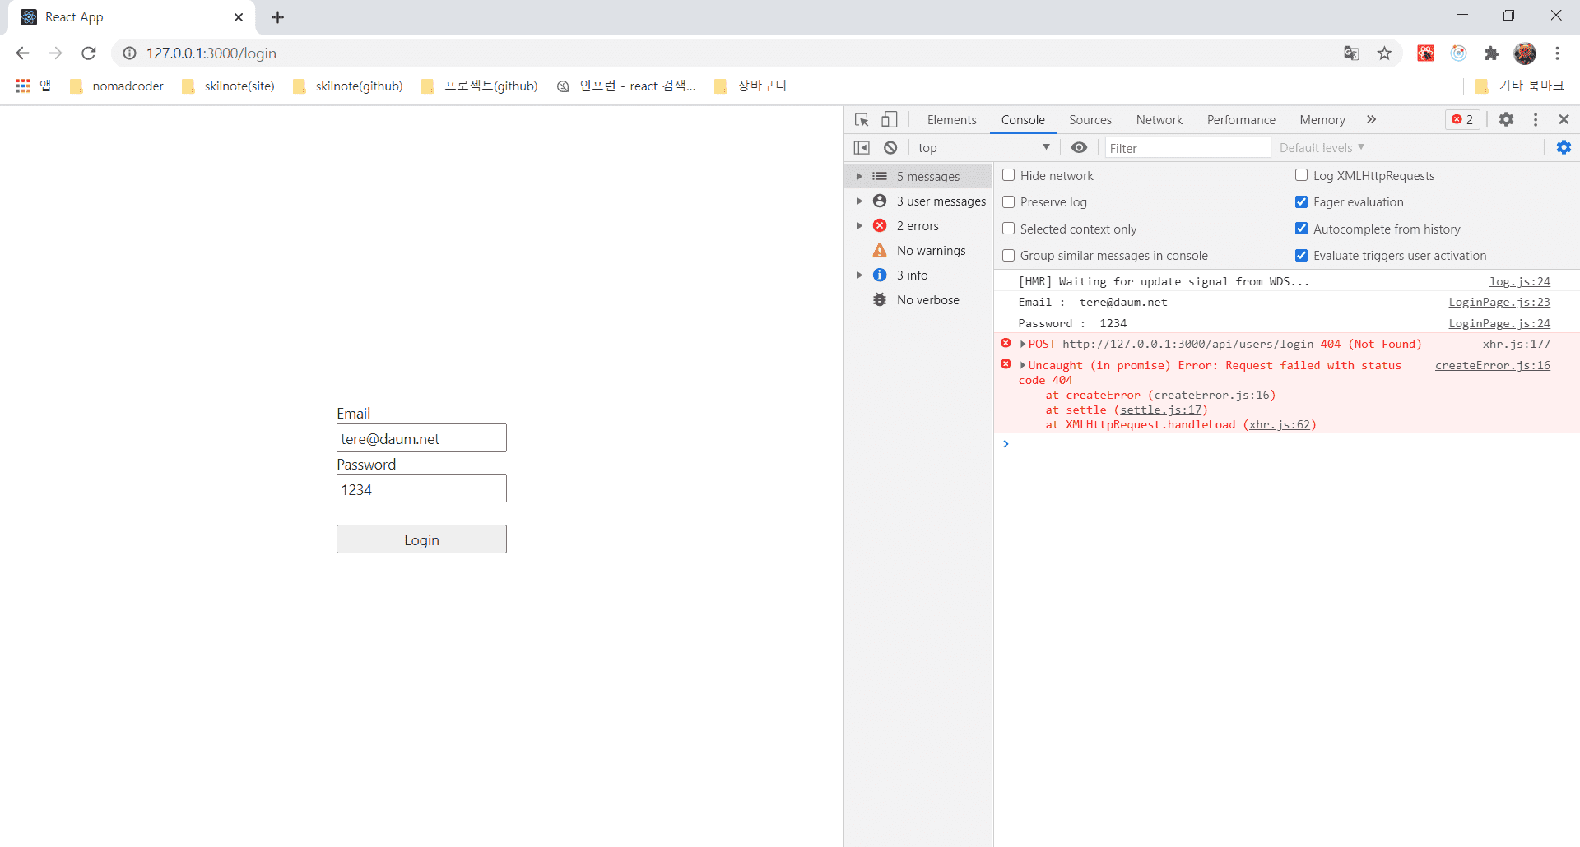Click the blue console settings gear
Screen dimensions: 1580x847
1564,148
